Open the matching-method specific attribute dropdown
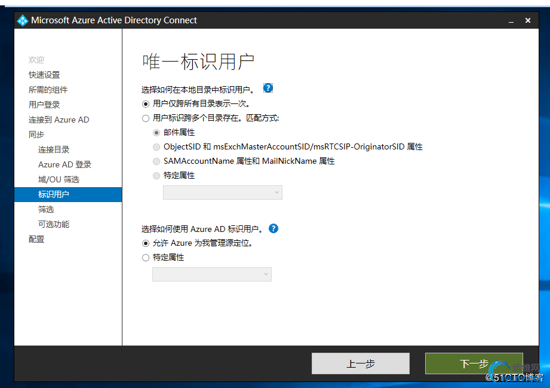This screenshot has height=388, width=550. [223, 193]
